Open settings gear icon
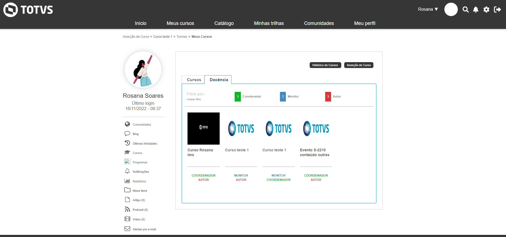 coord(486,10)
